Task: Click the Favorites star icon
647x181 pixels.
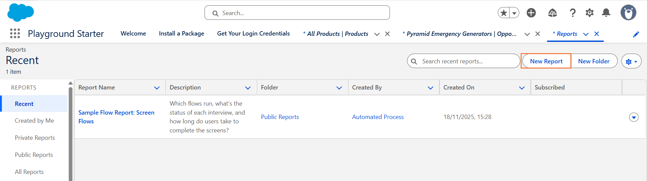Action: click(504, 13)
